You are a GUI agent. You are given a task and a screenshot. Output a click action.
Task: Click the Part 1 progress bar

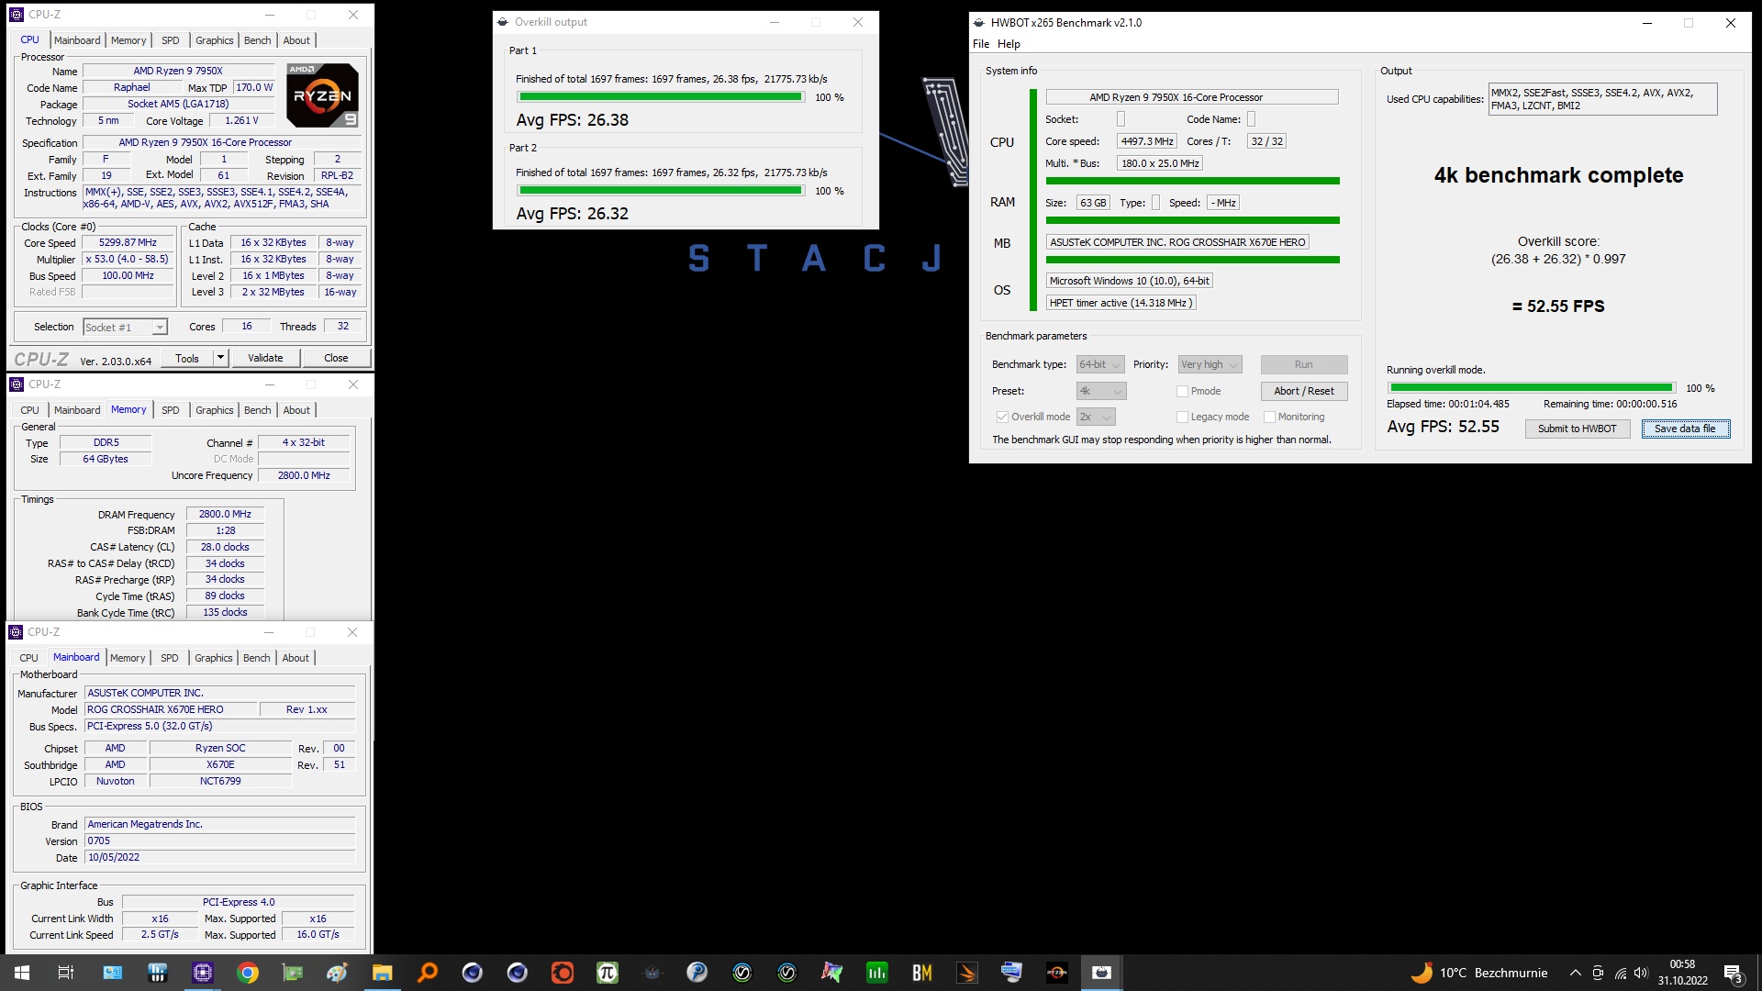(x=660, y=97)
